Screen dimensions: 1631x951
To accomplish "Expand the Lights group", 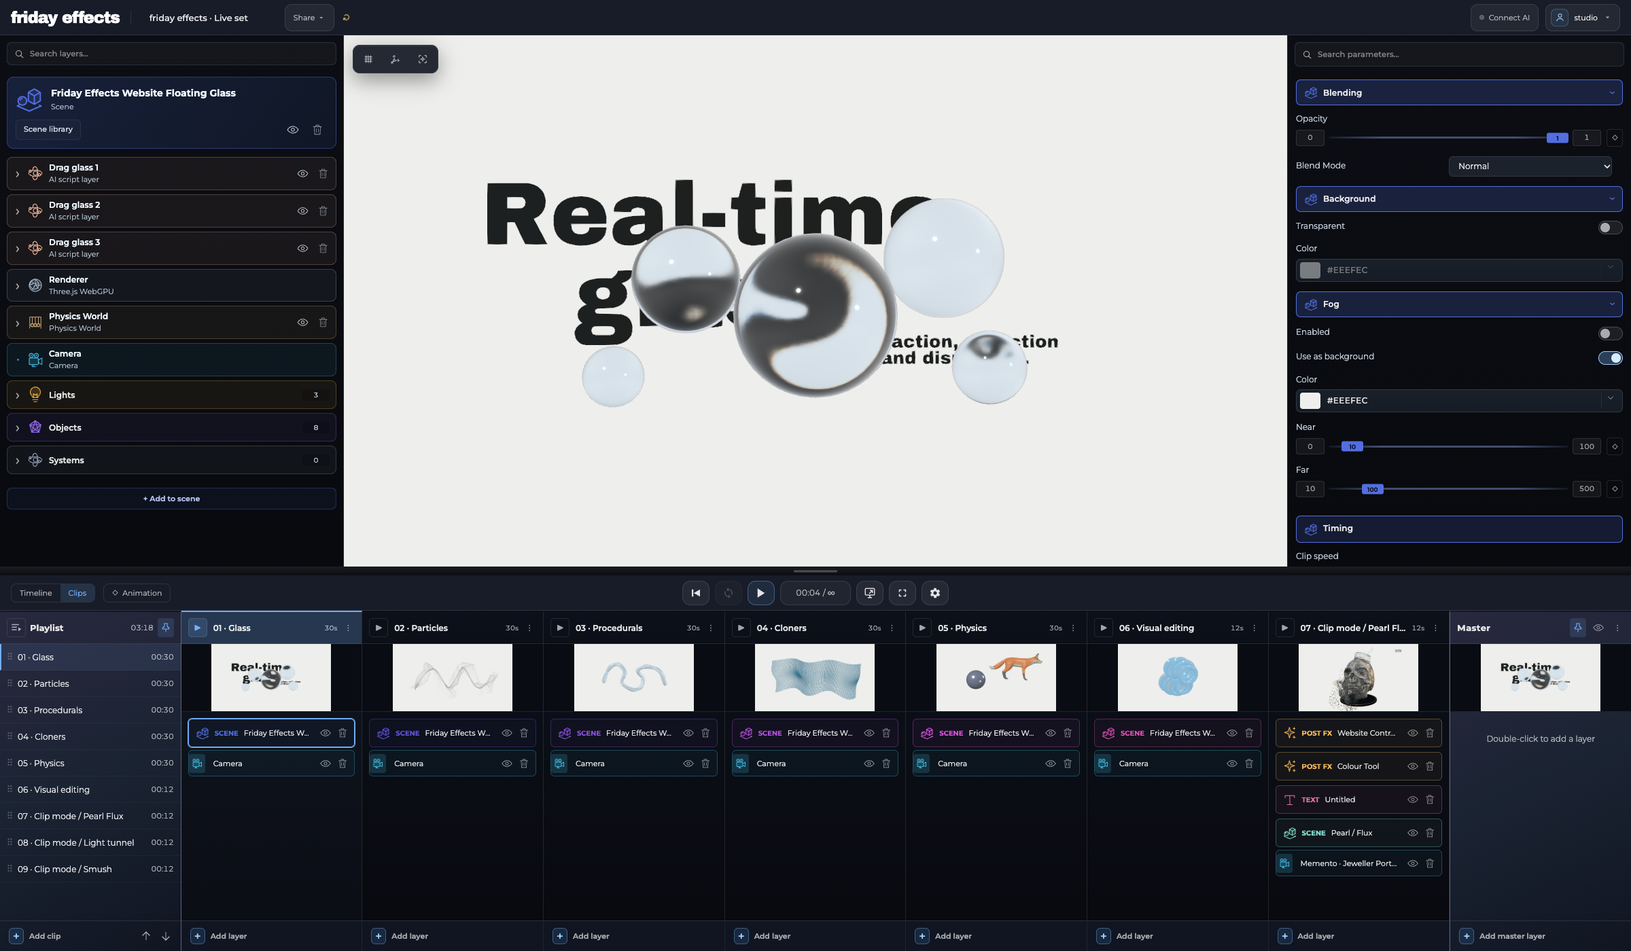I will click(x=18, y=395).
